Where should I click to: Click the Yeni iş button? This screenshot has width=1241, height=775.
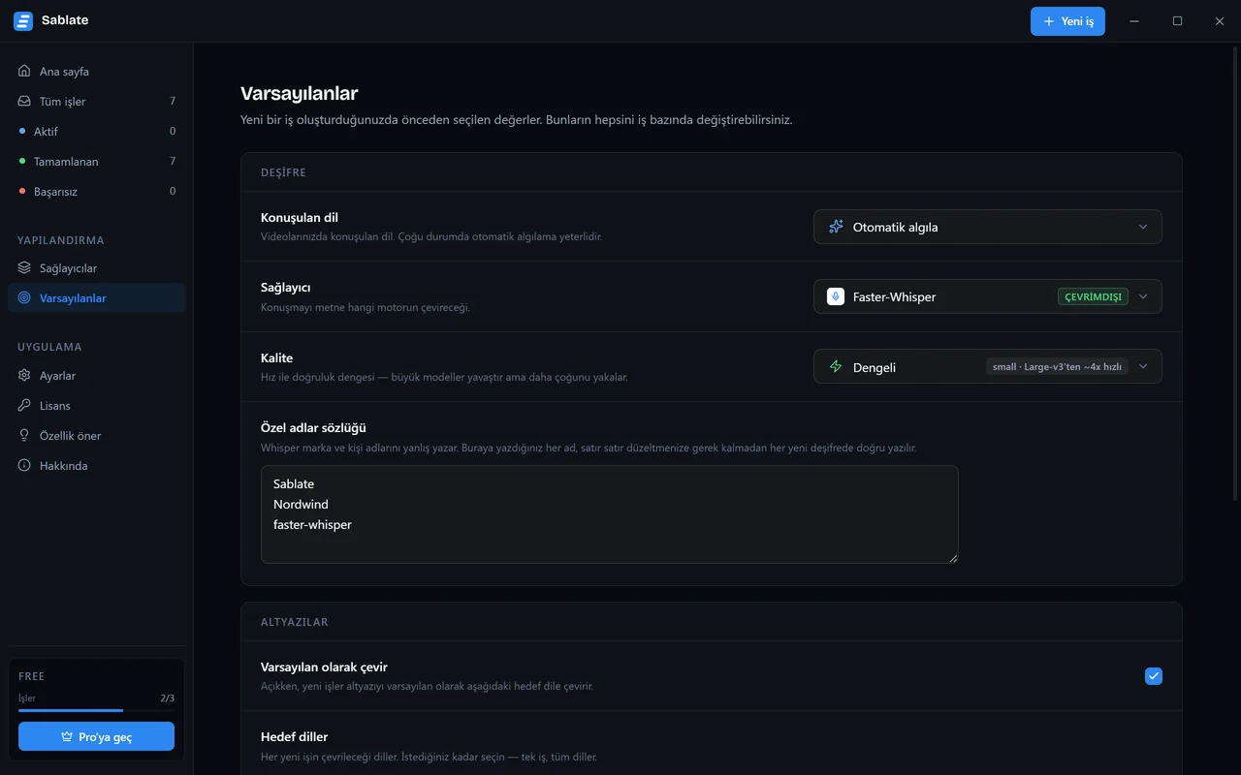tap(1067, 21)
